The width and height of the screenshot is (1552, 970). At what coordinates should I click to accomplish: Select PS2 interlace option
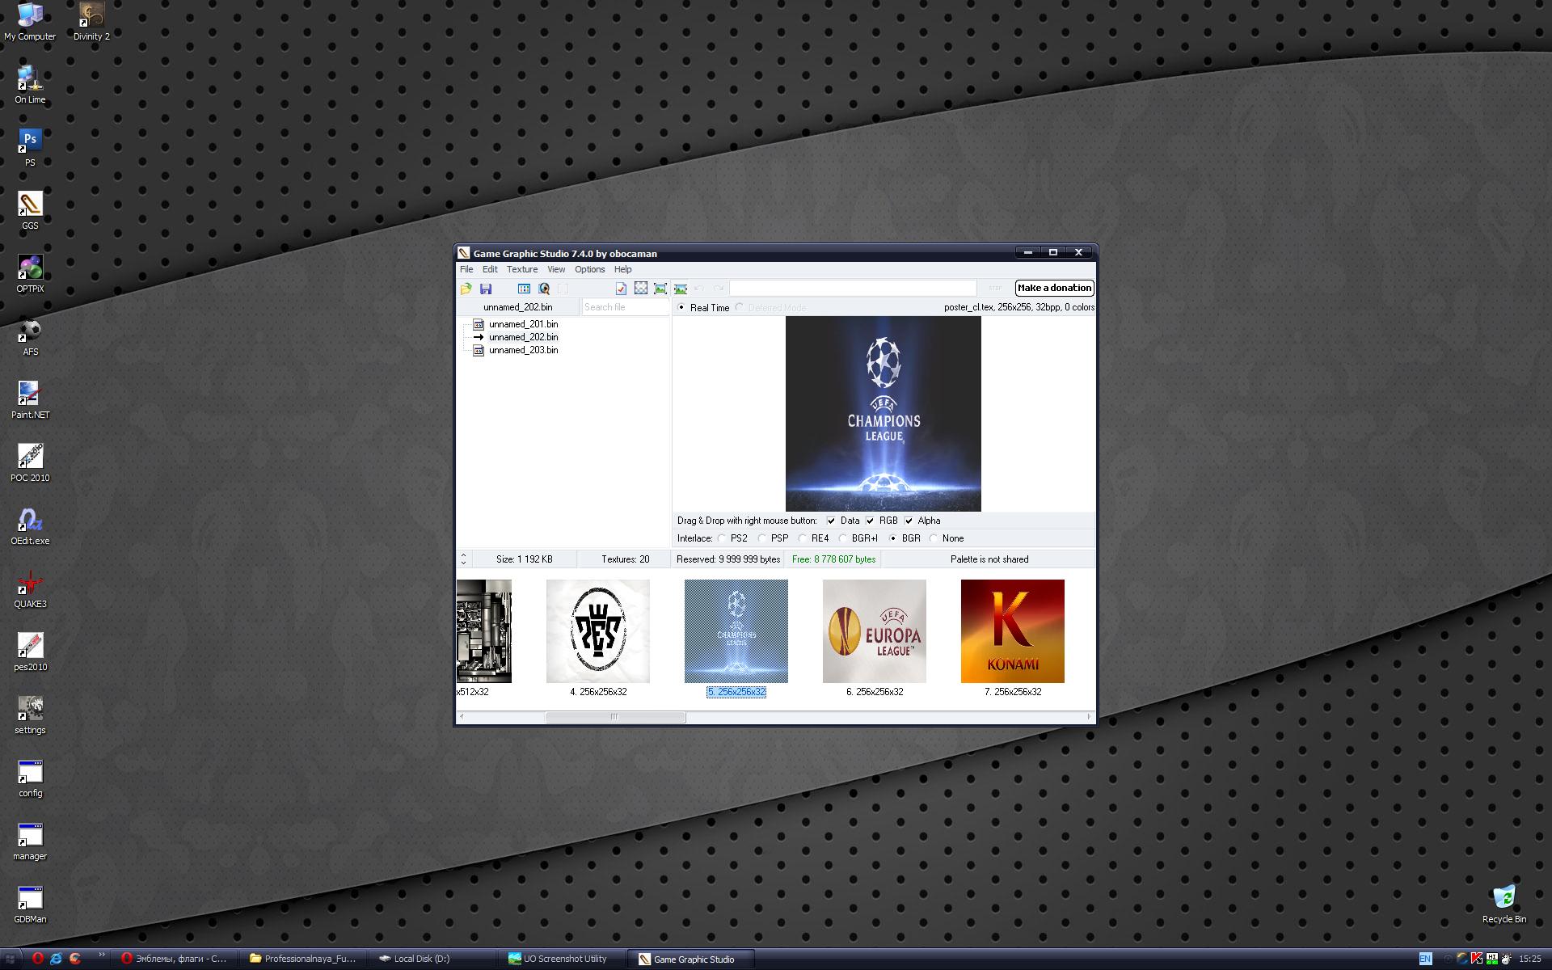point(722,539)
